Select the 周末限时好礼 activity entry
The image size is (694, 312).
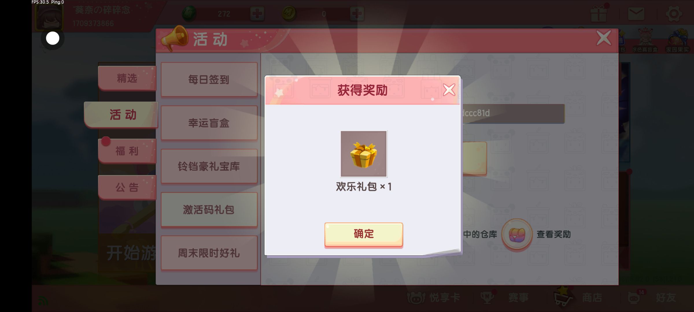click(209, 253)
